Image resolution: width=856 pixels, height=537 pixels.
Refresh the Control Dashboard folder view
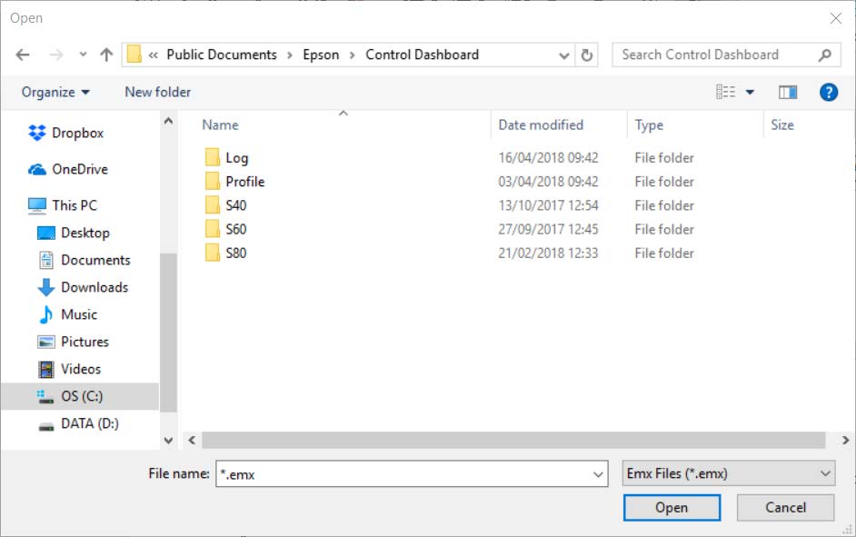coord(587,55)
